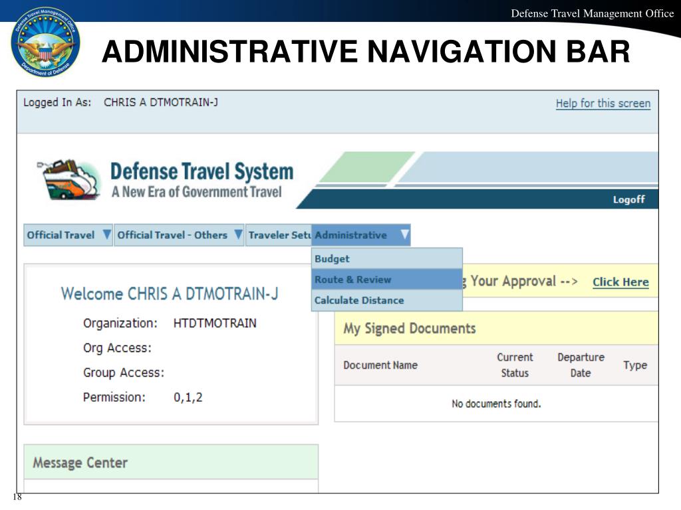Expand the Official Travel - Others arrow
The image size is (681, 510).
click(238, 234)
